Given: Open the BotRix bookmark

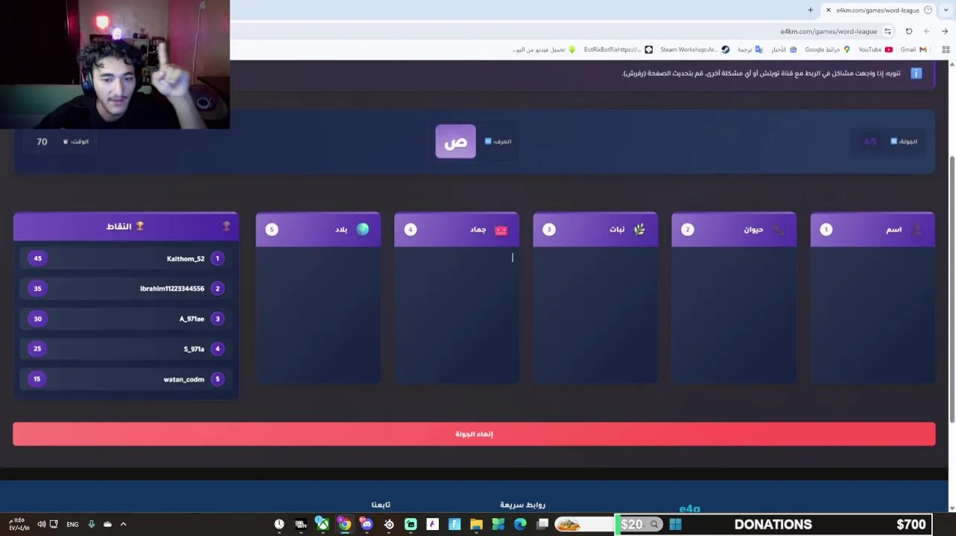Looking at the screenshot, I should pos(618,50).
